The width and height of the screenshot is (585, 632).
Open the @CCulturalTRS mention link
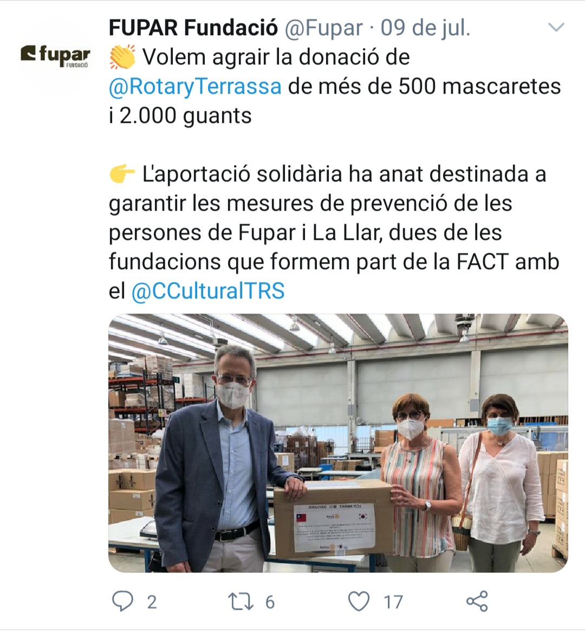(x=208, y=291)
